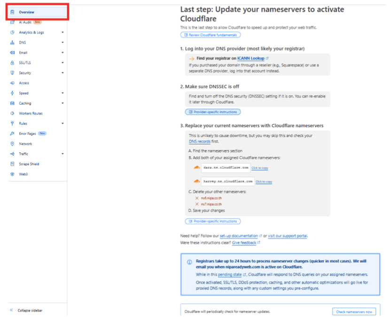The height and width of the screenshot is (317, 388).
Task: Click the Web3 icon in sidebar
Action: (x=12, y=174)
